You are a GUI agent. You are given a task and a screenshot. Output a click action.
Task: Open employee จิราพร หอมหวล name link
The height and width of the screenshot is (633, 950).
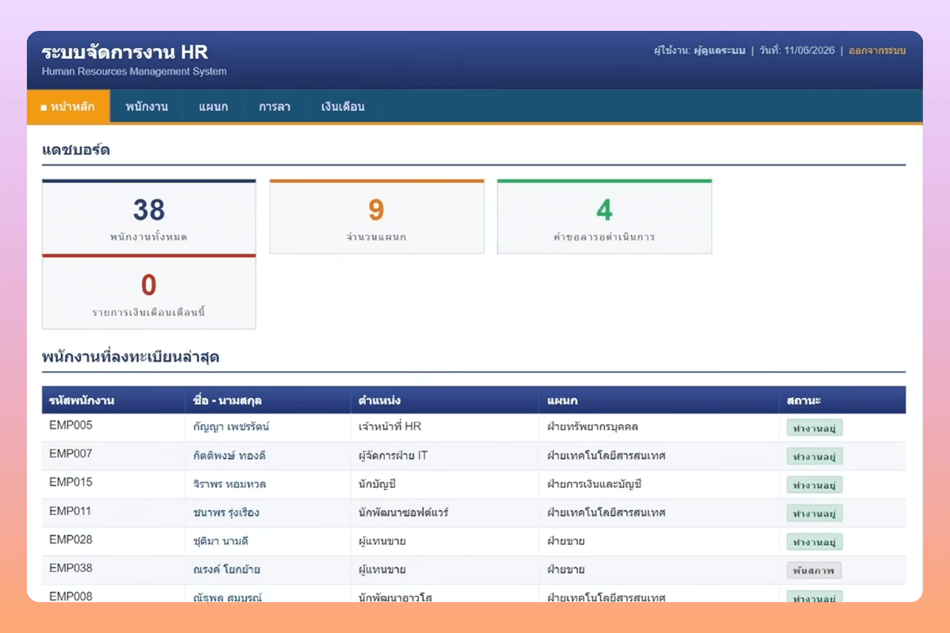tap(230, 483)
